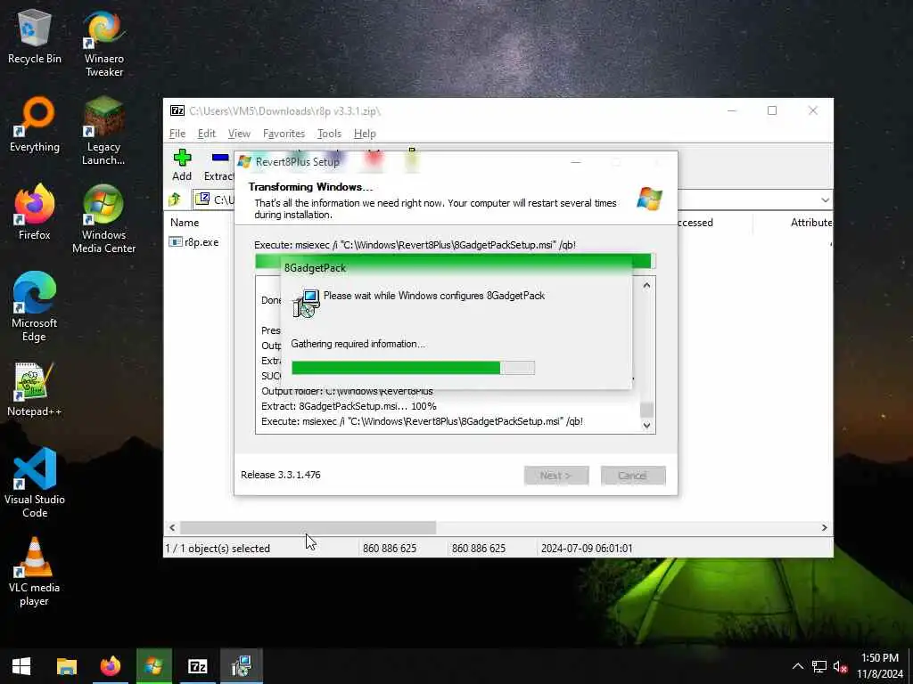Show hidden system tray icons
Viewport: 913px width, 684px height.
798,666
